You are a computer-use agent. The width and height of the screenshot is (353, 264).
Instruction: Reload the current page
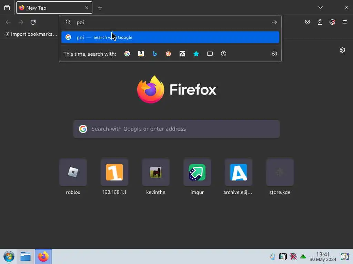33,22
